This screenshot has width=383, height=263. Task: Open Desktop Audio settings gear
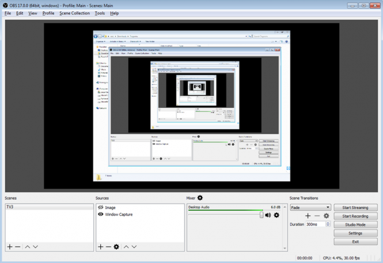pyautogui.click(x=276, y=215)
